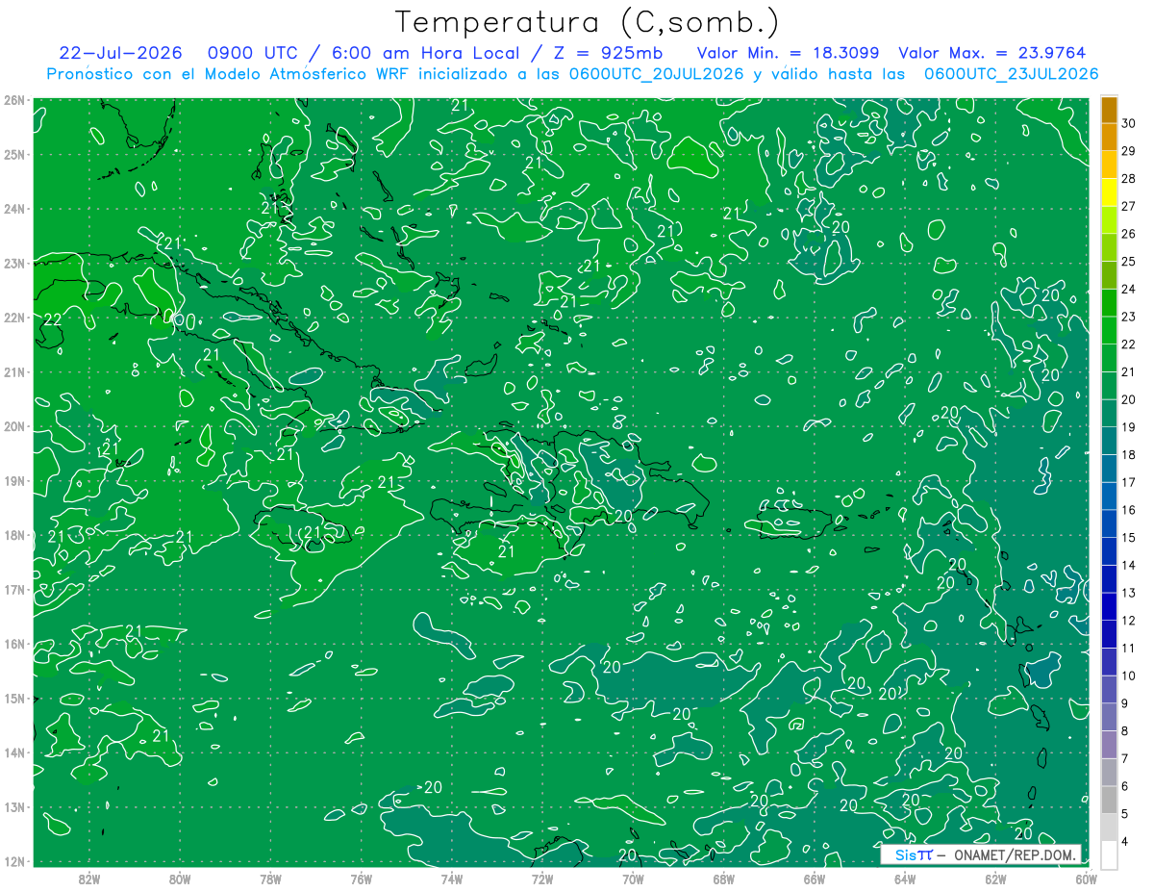Click the 17N latitude axis label
The height and width of the screenshot is (892, 1154).
point(13,589)
